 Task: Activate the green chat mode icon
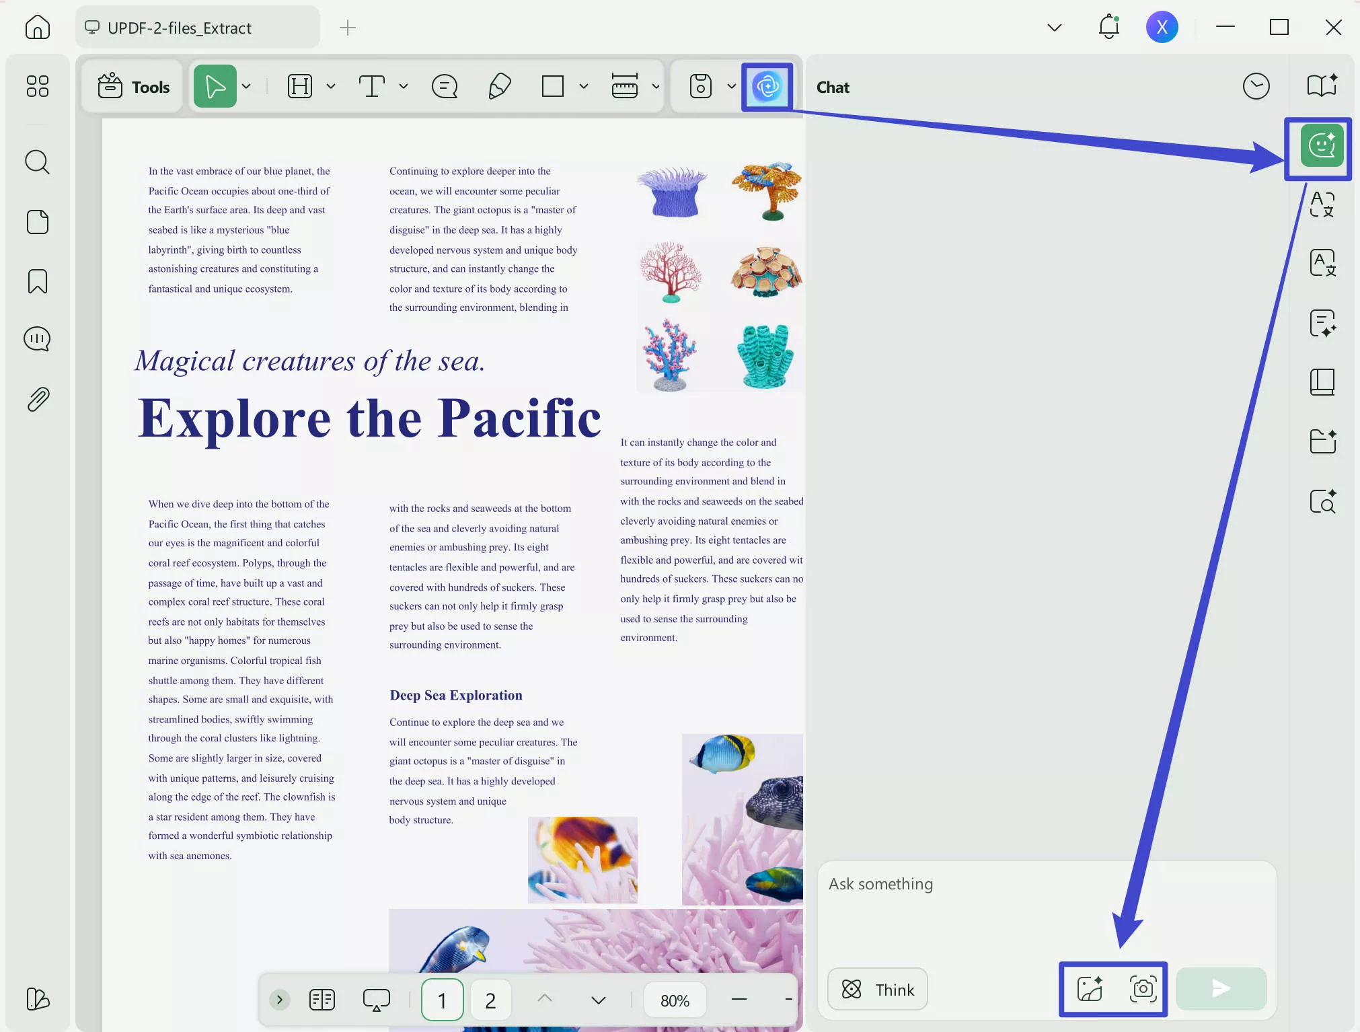click(1321, 145)
